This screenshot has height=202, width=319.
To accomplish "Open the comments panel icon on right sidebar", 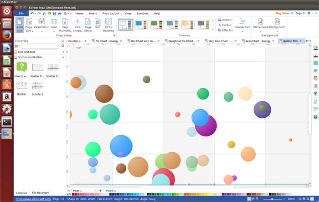I will (315, 109).
